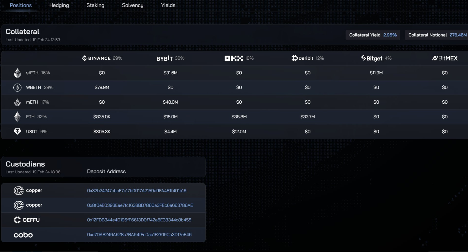The width and height of the screenshot is (468, 252).
Task: Click the first Copper custodian logo
Action: coord(28,191)
